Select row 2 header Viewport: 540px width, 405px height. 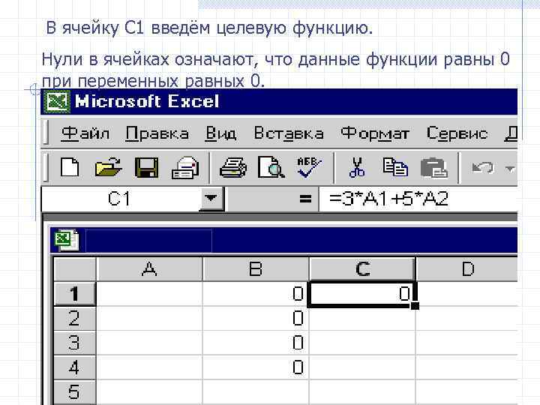click(x=75, y=318)
